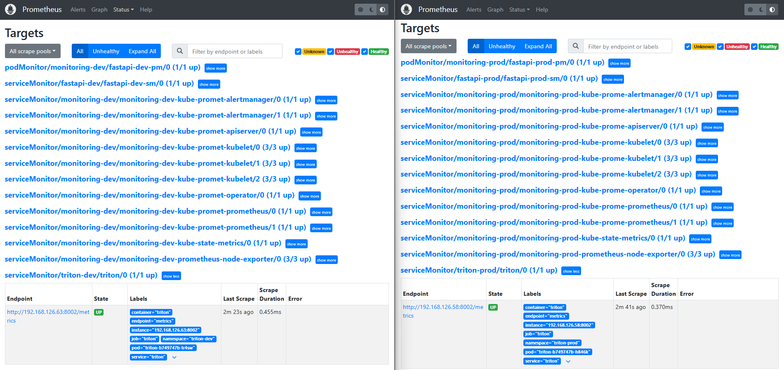Open Help in right window
Image resolution: width=784 pixels, height=370 pixels.
[542, 9]
